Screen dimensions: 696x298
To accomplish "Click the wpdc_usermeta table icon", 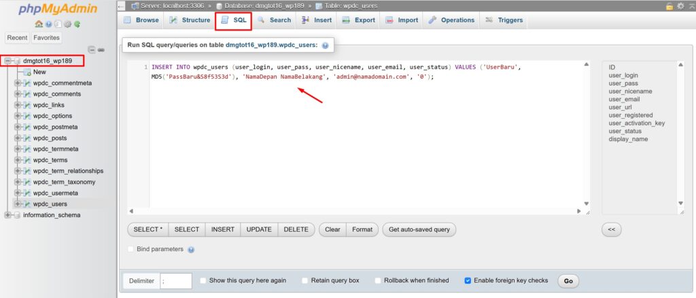I will coord(27,193).
